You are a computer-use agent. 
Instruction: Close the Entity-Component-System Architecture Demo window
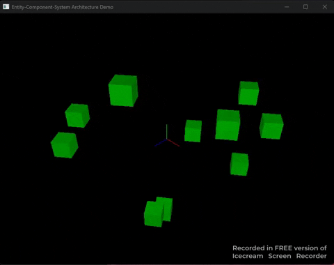(325, 7)
